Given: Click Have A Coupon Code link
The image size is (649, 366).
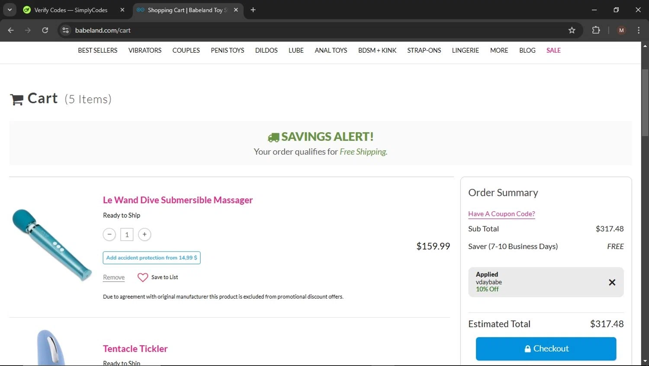Looking at the screenshot, I should (501, 214).
